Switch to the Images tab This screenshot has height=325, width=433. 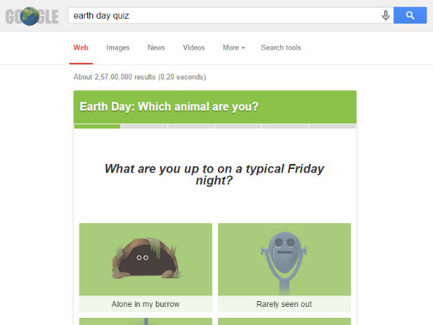coord(118,48)
